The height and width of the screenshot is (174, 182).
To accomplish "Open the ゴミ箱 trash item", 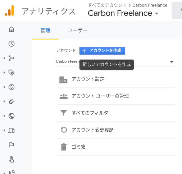I will tap(116, 147).
